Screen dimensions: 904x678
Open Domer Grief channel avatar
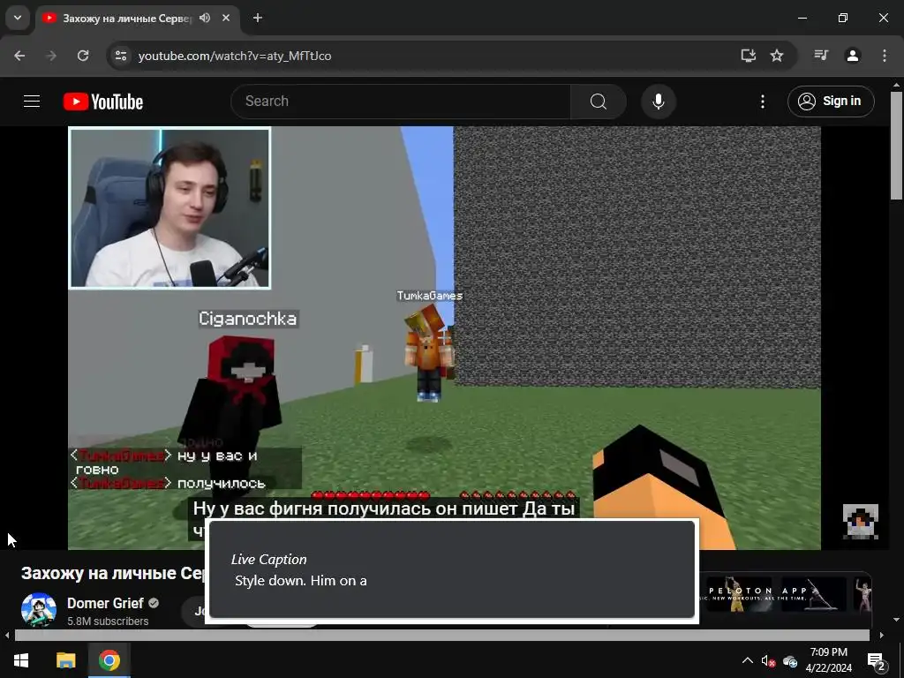(39, 610)
